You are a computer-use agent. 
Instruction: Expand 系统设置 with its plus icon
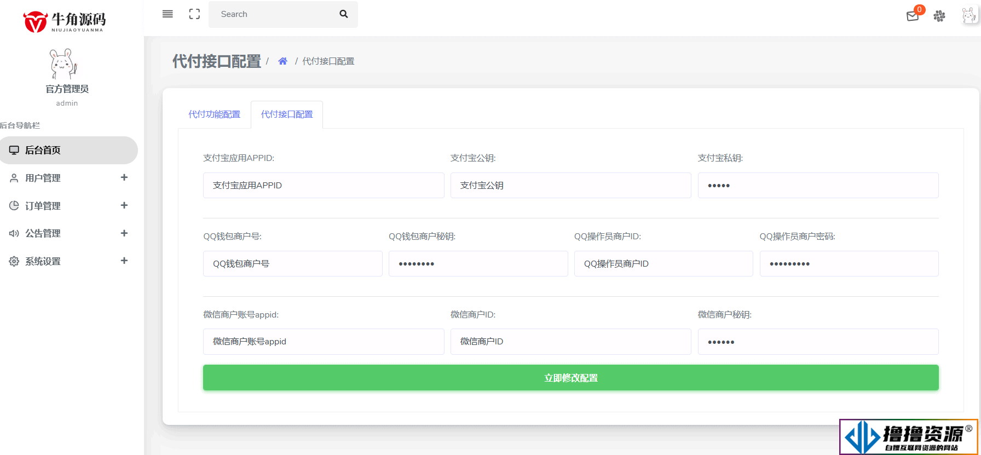[124, 261]
